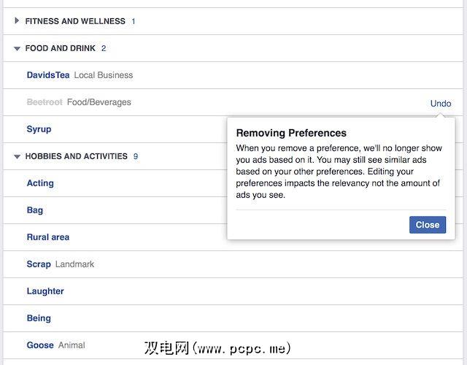Open the Scrap landmark preference
This screenshot has width=467, height=365.
click(39, 264)
